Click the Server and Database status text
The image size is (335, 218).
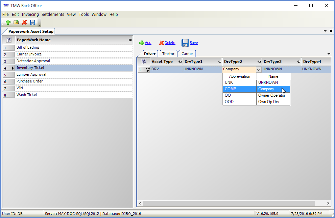click(93, 214)
